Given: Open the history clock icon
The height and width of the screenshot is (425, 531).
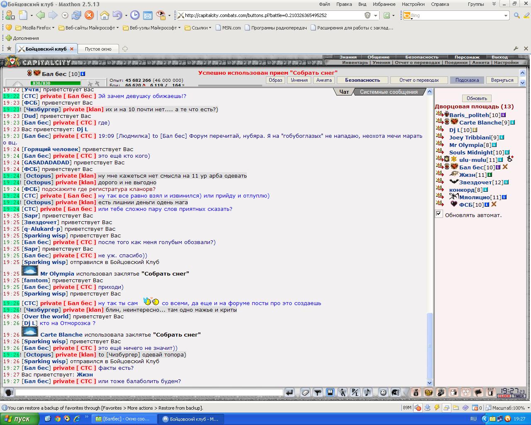Looking at the screenshot, I should click(135, 15).
